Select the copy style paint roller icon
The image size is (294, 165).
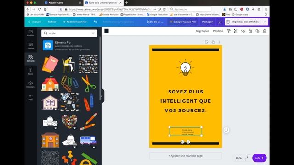pyautogui.click(x=229, y=31)
